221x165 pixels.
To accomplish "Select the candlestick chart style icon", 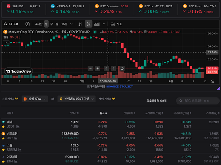I will tap(89, 24).
